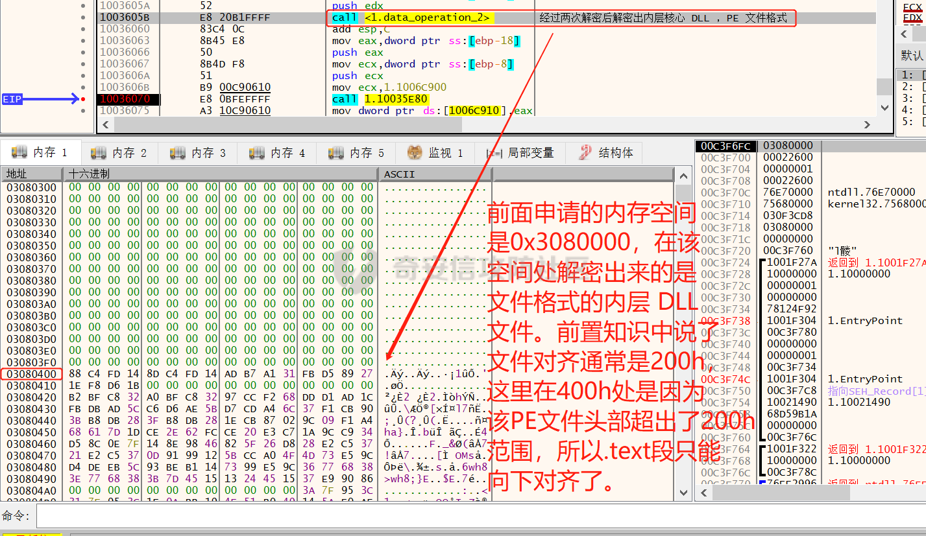This screenshot has height=536, width=926.
Task: Toggle breakpoint dot at address 10036063
Action: click(x=83, y=40)
